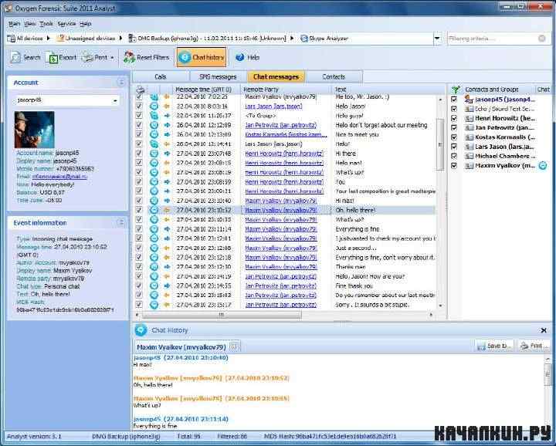
Task: Click the filter funnel icon above contacts
Action: pos(456,90)
